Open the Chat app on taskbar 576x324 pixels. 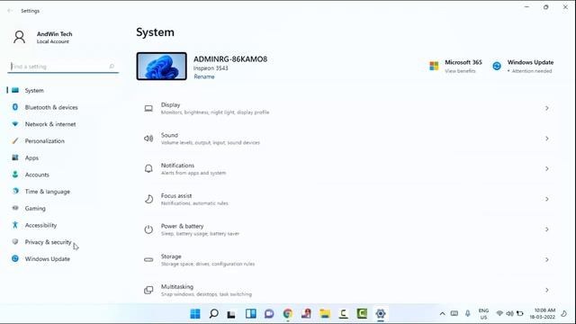pos(269,314)
